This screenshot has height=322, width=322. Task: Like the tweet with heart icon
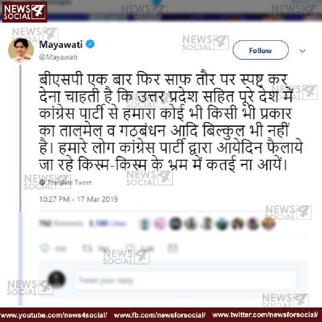[131, 248]
